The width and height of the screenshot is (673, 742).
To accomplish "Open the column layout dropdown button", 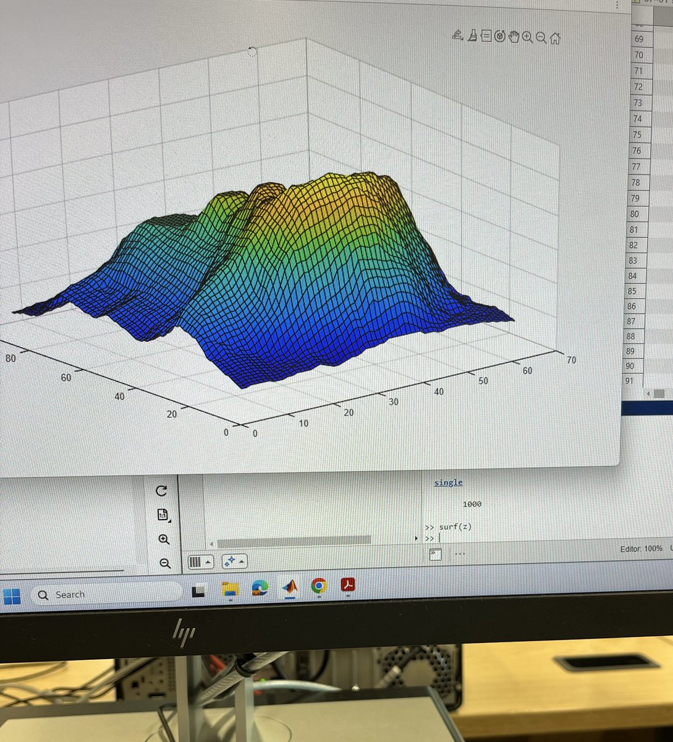I will [x=201, y=562].
